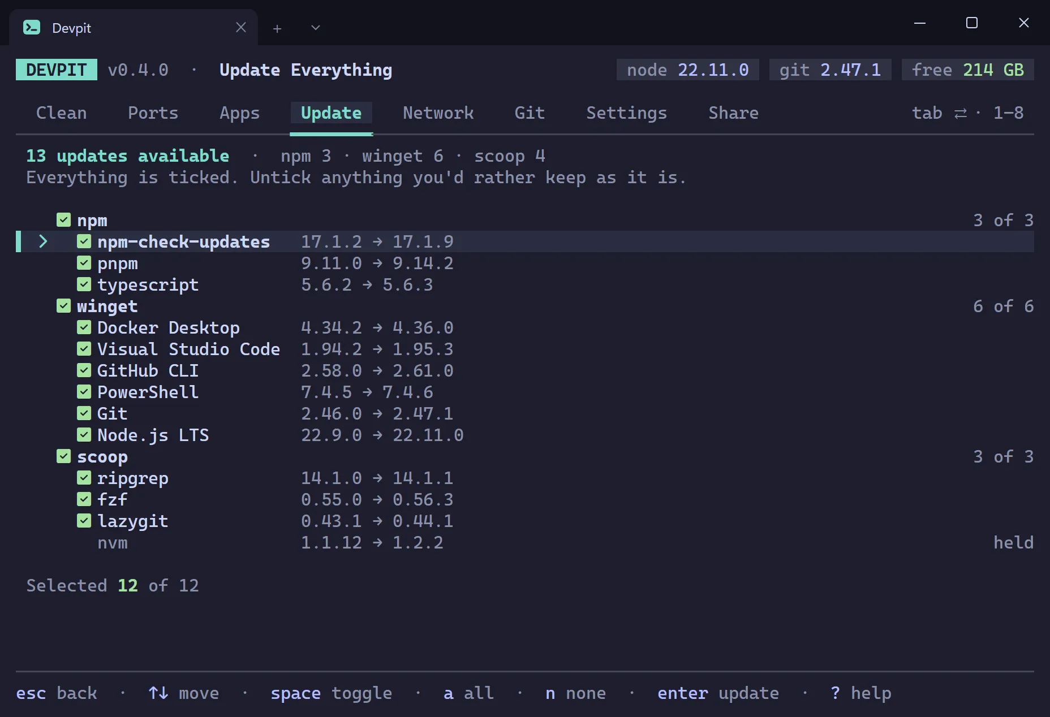
Task: Click the 'Selected 12 of 12' summary
Action: tap(113, 586)
